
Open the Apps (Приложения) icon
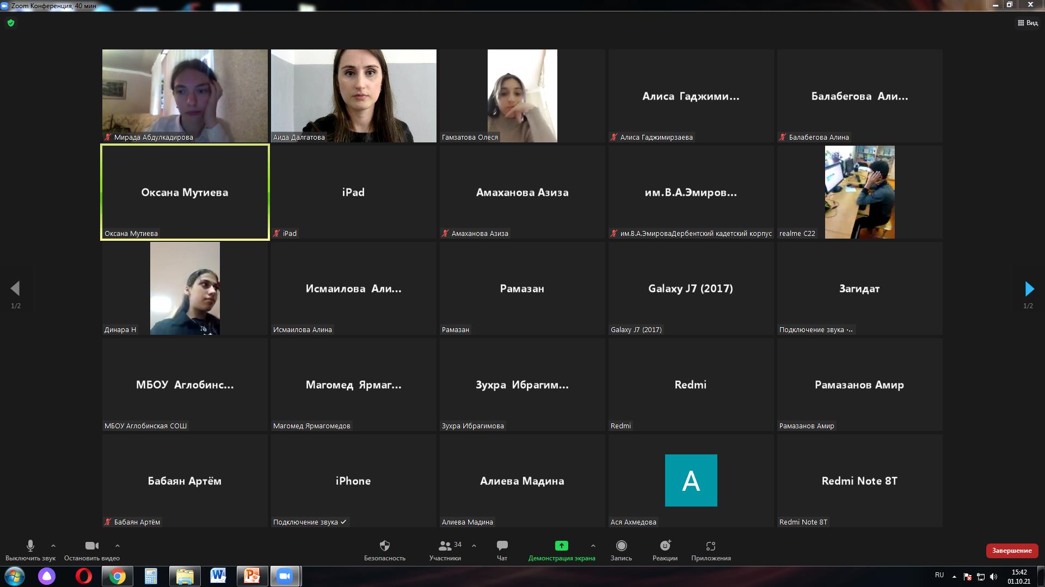(711, 546)
